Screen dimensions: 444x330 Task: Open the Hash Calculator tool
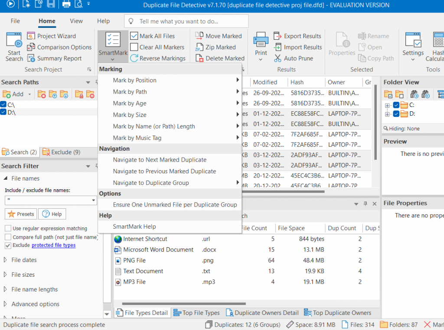click(x=435, y=47)
